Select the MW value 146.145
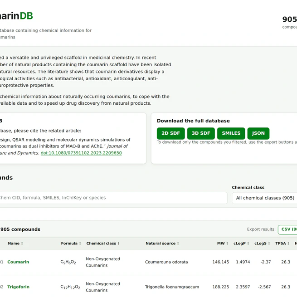Screen dimensions: 297x297 pos(221,262)
